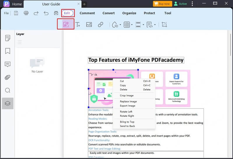Click the Buy now button

pyautogui.click(x=162, y=4)
